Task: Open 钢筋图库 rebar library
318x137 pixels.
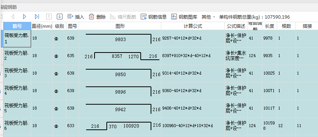Action: click(184, 17)
